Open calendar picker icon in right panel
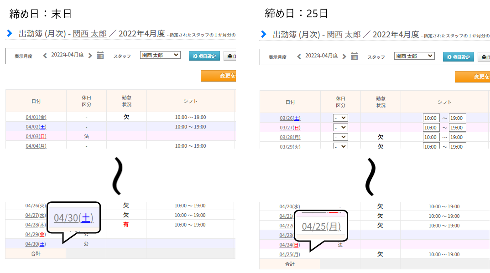The width and height of the screenshot is (490, 273). (354, 57)
